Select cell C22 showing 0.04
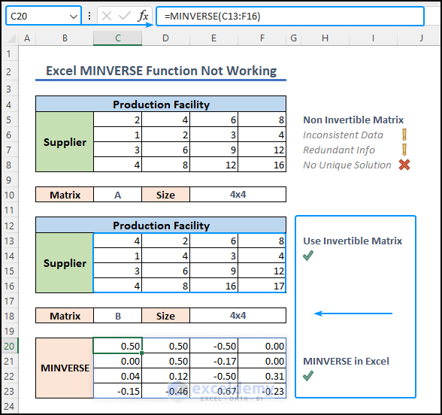The width and height of the screenshot is (442, 415). click(x=118, y=376)
